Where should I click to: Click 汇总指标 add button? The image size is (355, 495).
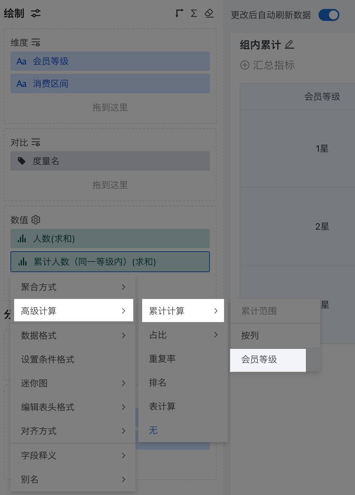coord(268,65)
